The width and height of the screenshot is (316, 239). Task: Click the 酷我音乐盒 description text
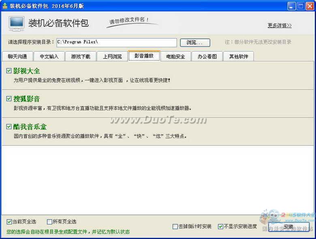click(x=100, y=136)
